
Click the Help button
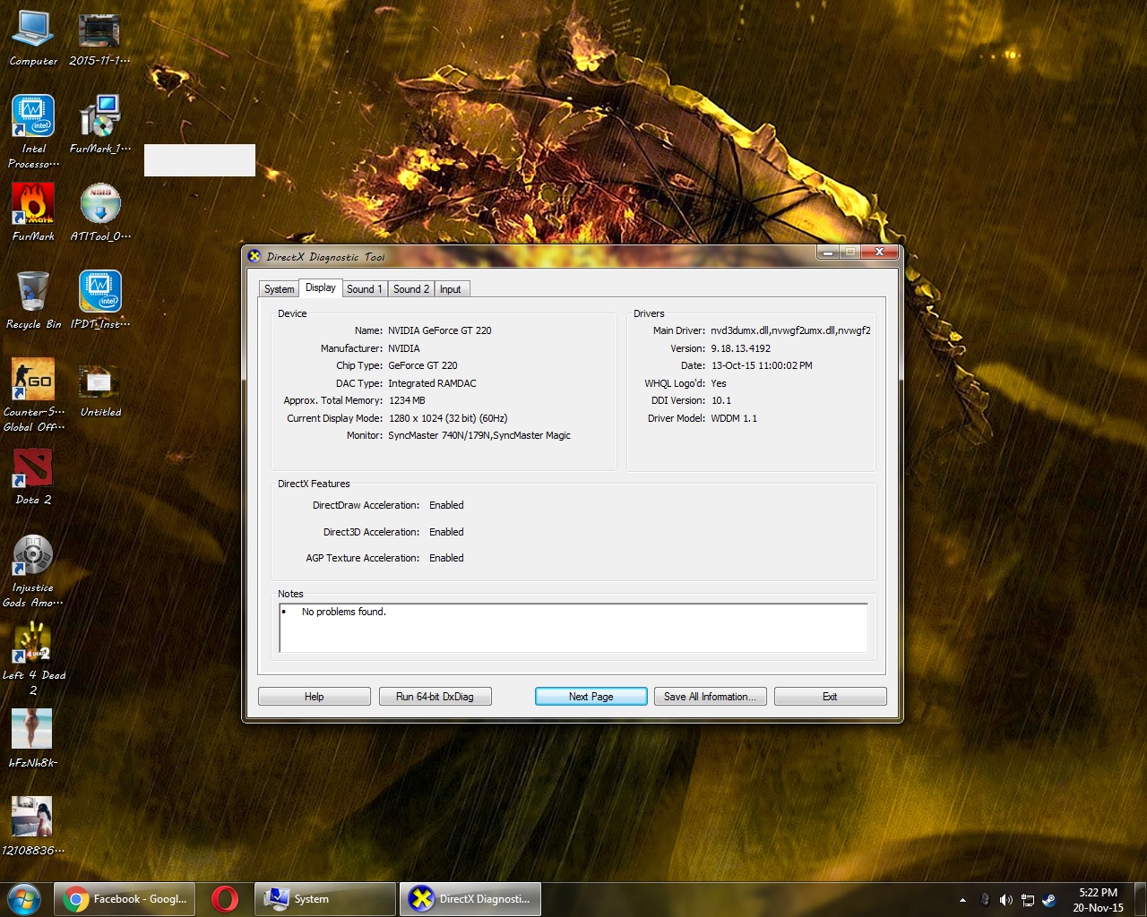[315, 697]
